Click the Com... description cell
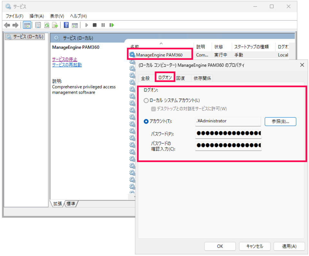 [202, 55]
